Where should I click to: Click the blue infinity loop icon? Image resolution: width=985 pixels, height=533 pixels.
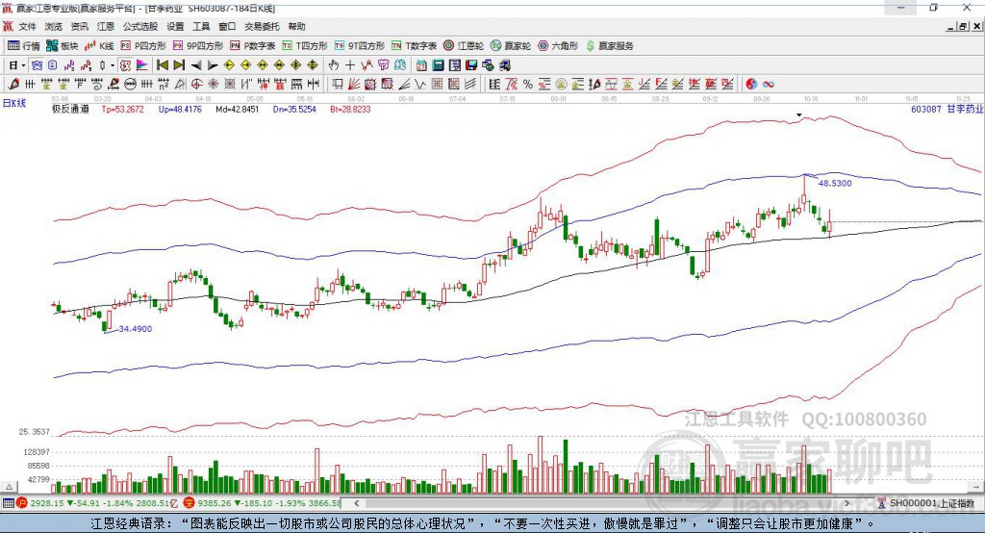[x=769, y=84]
